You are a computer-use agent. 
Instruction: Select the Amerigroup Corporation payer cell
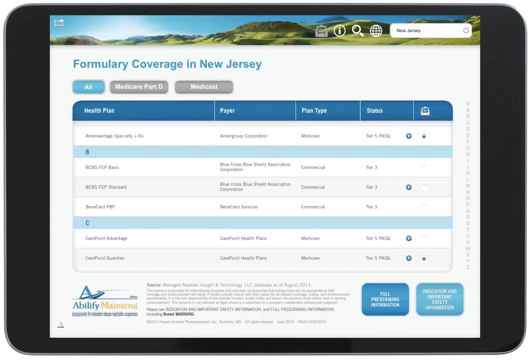(x=244, y=136)
